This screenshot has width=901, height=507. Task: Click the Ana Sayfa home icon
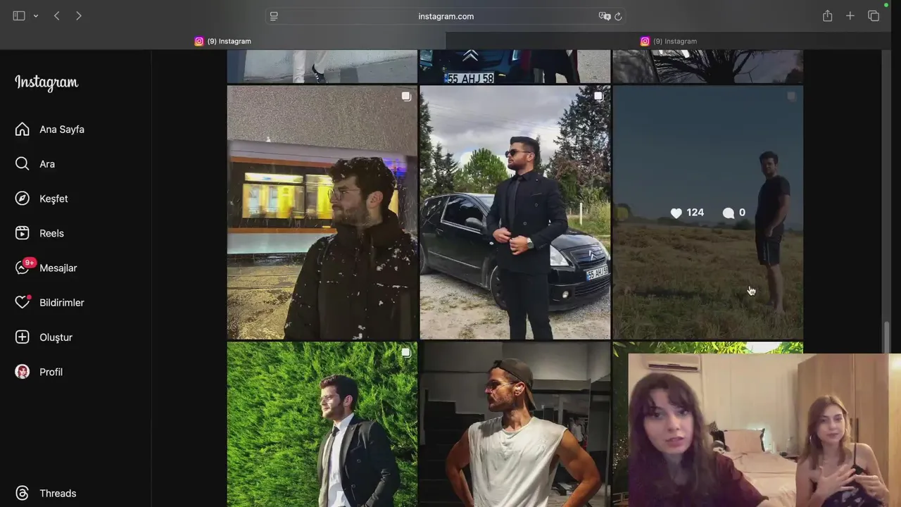point(23,129)
